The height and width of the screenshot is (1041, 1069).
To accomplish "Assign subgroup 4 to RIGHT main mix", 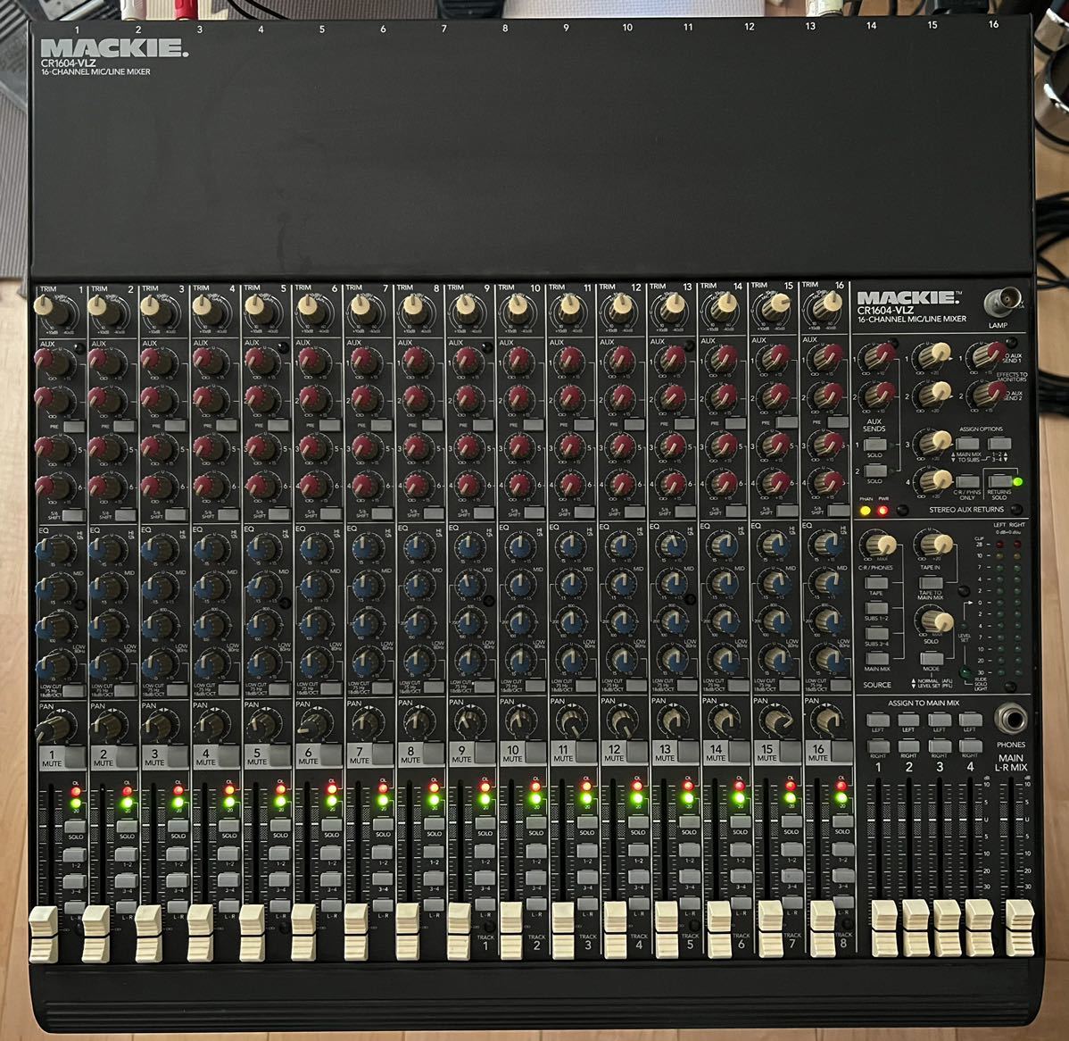I will (970, 746).
